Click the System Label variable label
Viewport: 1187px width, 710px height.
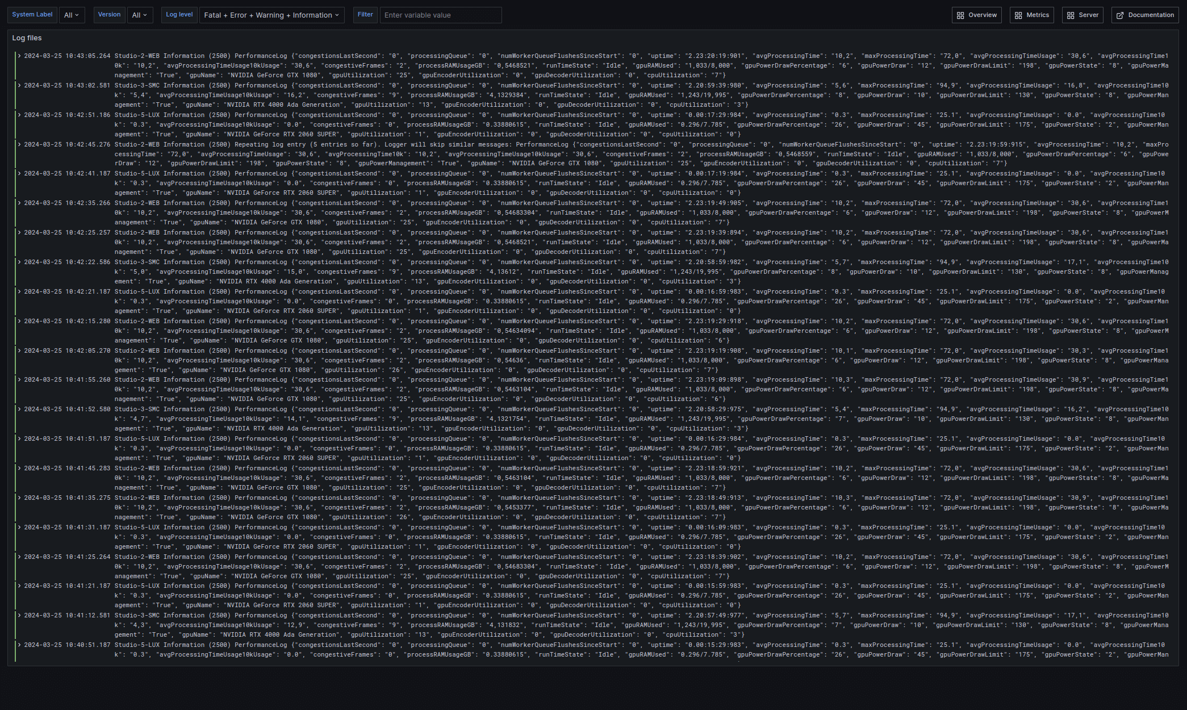32,15
